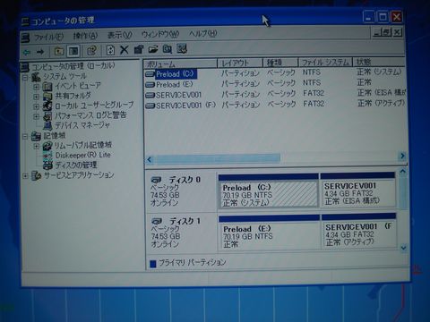430x322 pixels.
Task: Click the disk pane down scroll arrow
Action: [x=403, y=248]
